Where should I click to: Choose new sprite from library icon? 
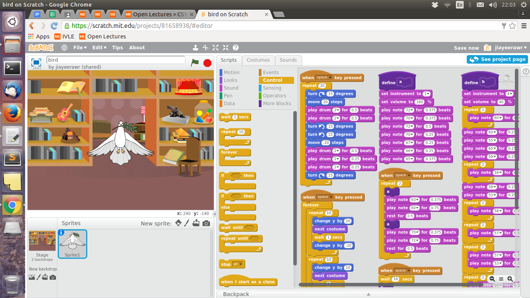click(x=178, y=223)
